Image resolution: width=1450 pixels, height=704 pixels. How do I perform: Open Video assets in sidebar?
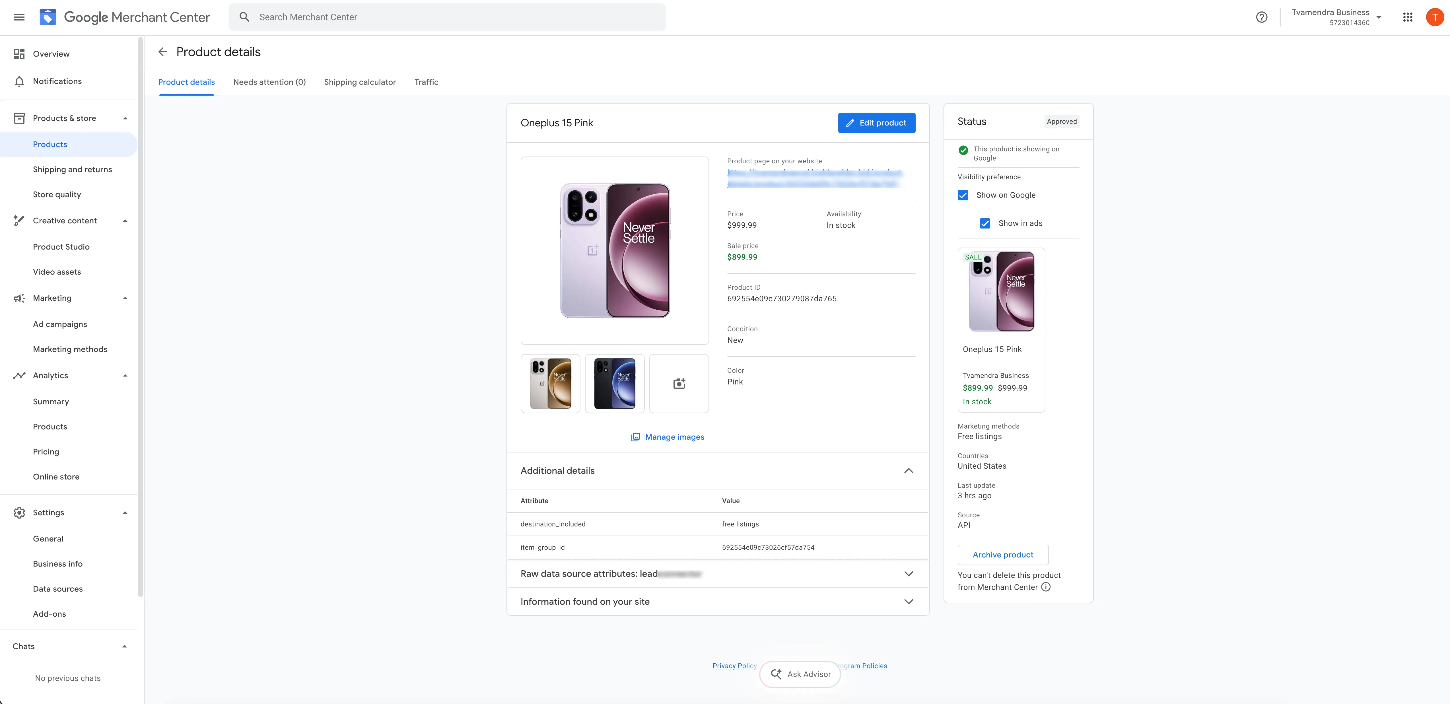(57, 272)
